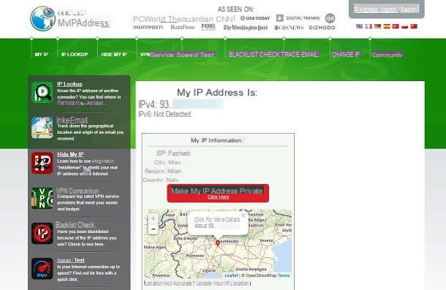Open the Leaflet attribution link

click(231, 275)
